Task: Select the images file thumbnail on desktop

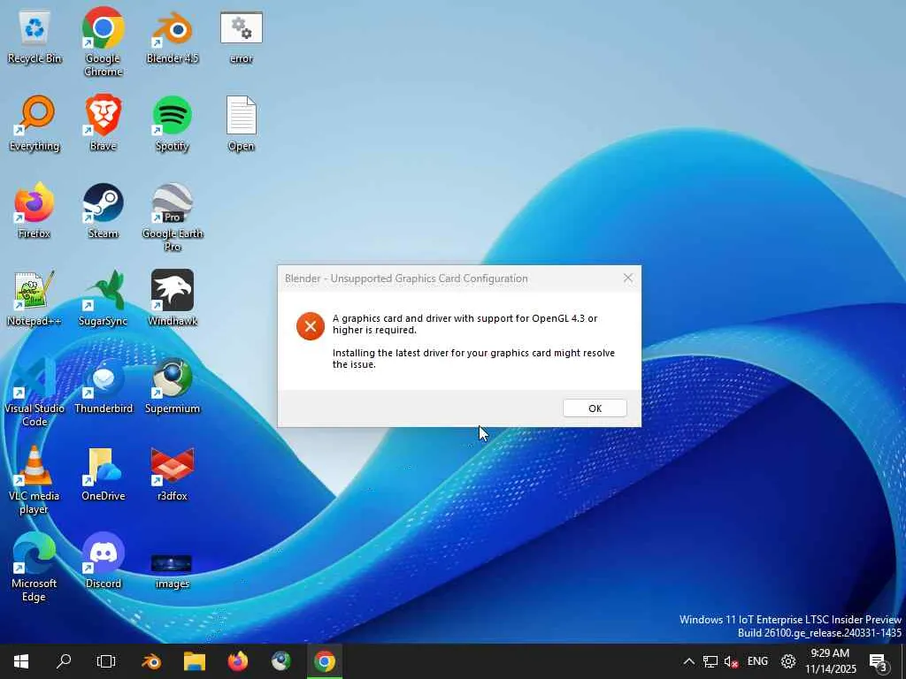Action: point(173,572)
